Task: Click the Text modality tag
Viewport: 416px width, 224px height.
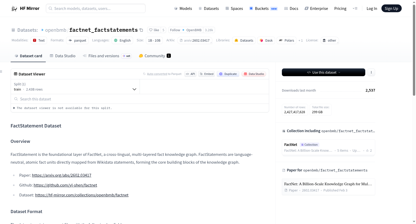Action: pyautogui.click(x=39, y=40)
